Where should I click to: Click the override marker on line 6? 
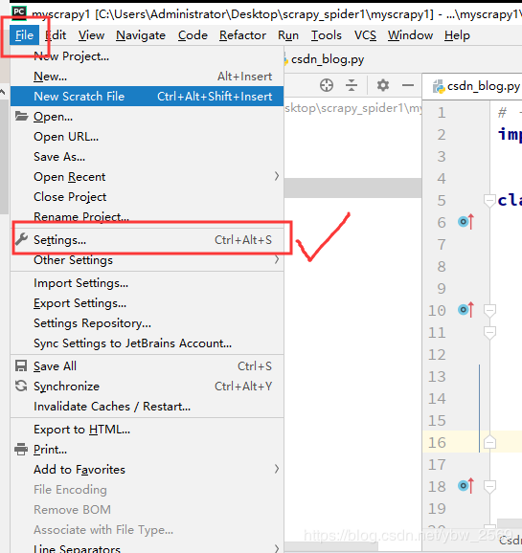pos(465,221)
